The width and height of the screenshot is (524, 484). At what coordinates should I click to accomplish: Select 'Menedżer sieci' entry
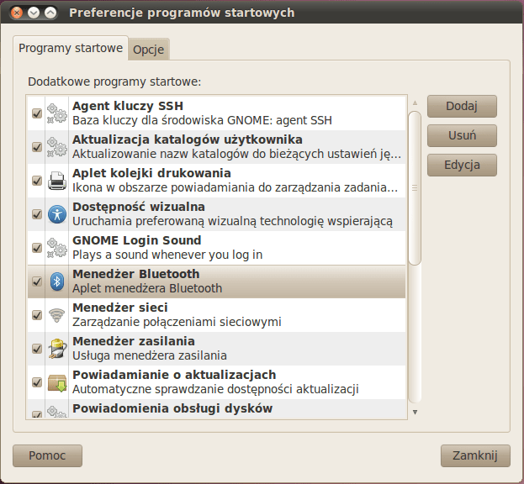pyautogui.click(x=120, y=308)
